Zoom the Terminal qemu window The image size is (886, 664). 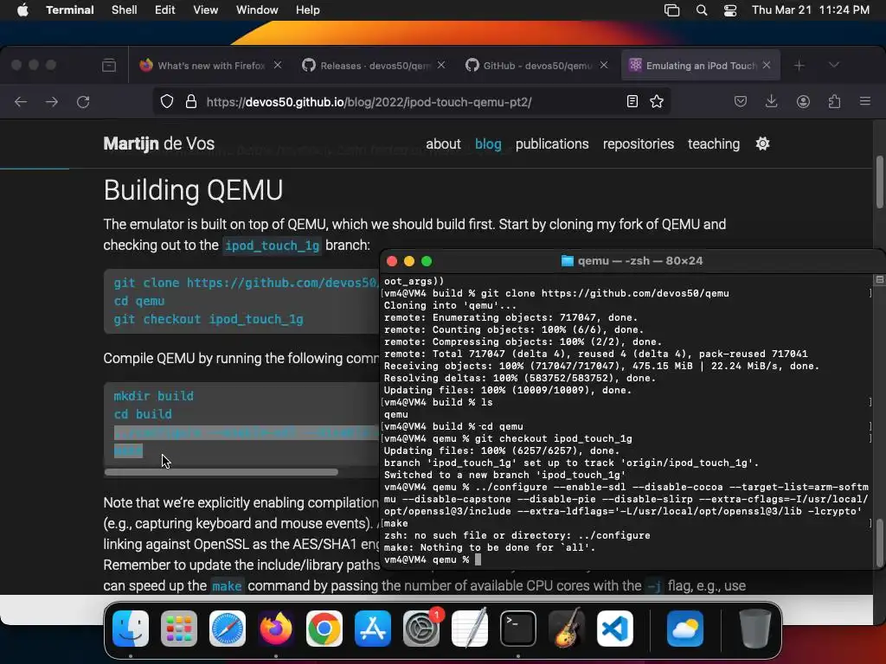(x=427, y=261)
